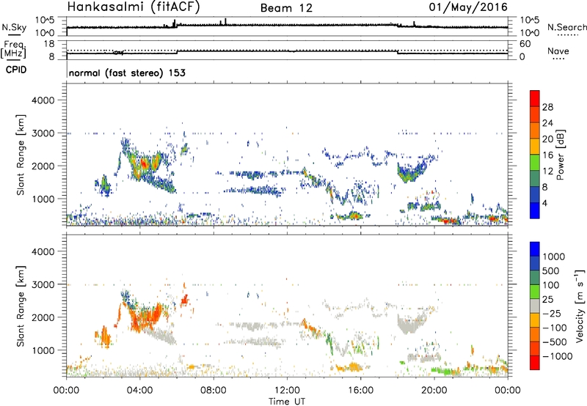Click Slant Range label of velocity panel
587x406 pixels.
coord(21,306)
